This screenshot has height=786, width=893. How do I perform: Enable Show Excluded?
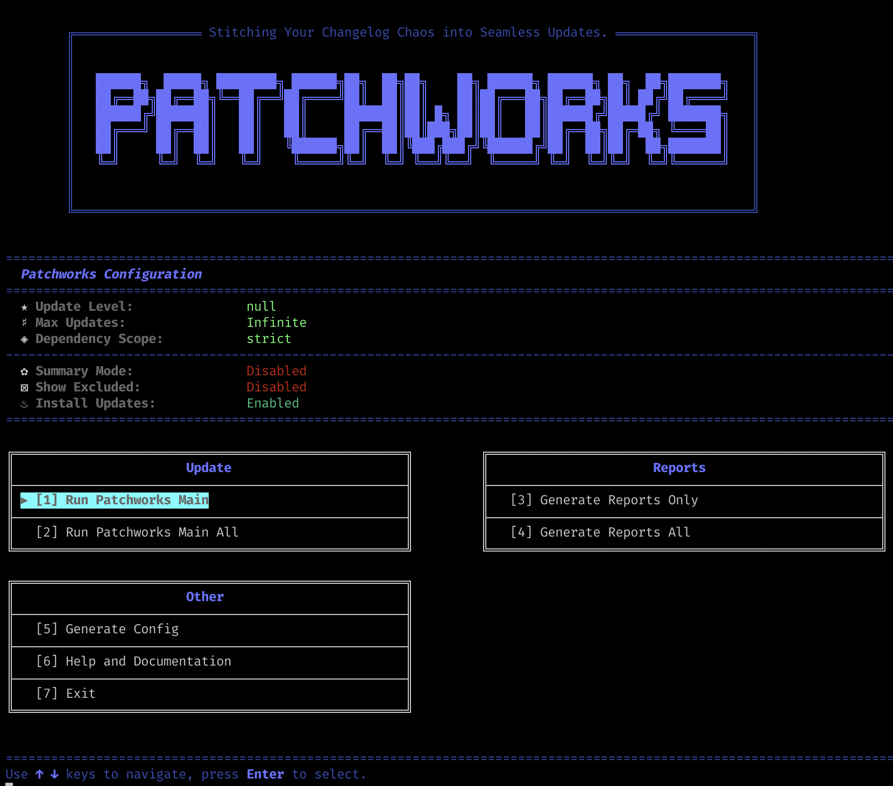(x=277, y=387)
